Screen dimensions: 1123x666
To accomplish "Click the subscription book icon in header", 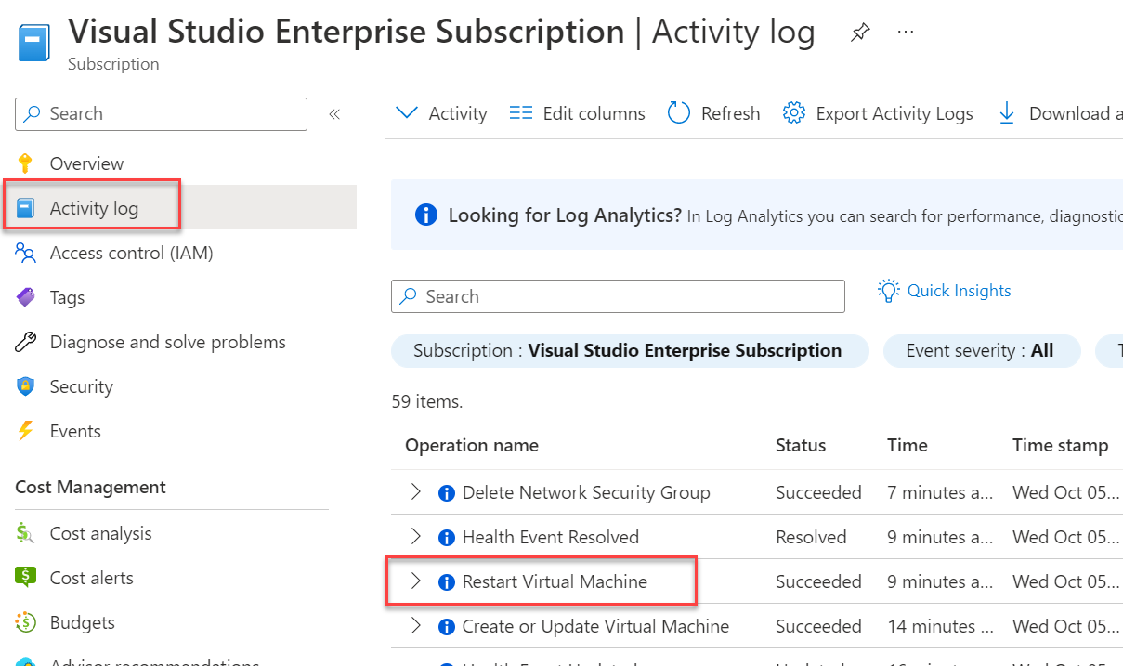I will point(34,42).
